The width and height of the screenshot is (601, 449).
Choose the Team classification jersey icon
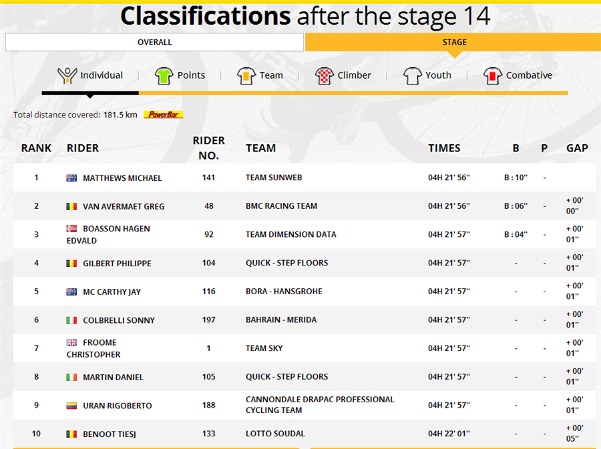246,75
